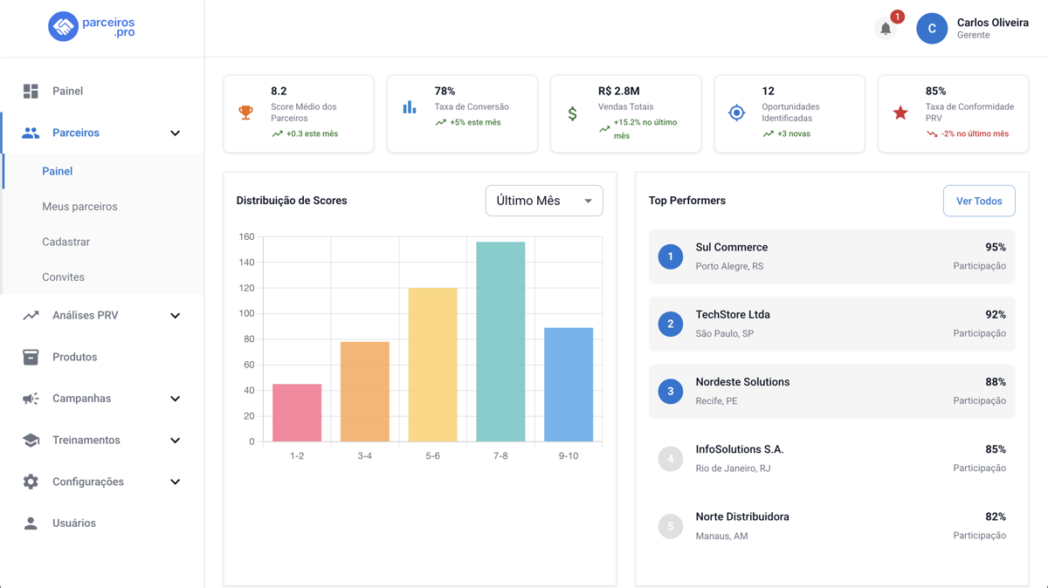Screen dimensions: 1048x588
Task: Click the dollar sign icon for Vendas Totais
Action: point(573,113)
